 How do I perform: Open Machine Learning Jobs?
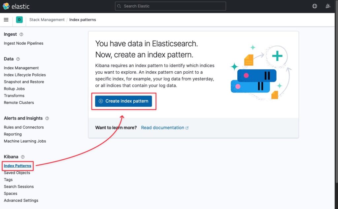pos(25,141)
